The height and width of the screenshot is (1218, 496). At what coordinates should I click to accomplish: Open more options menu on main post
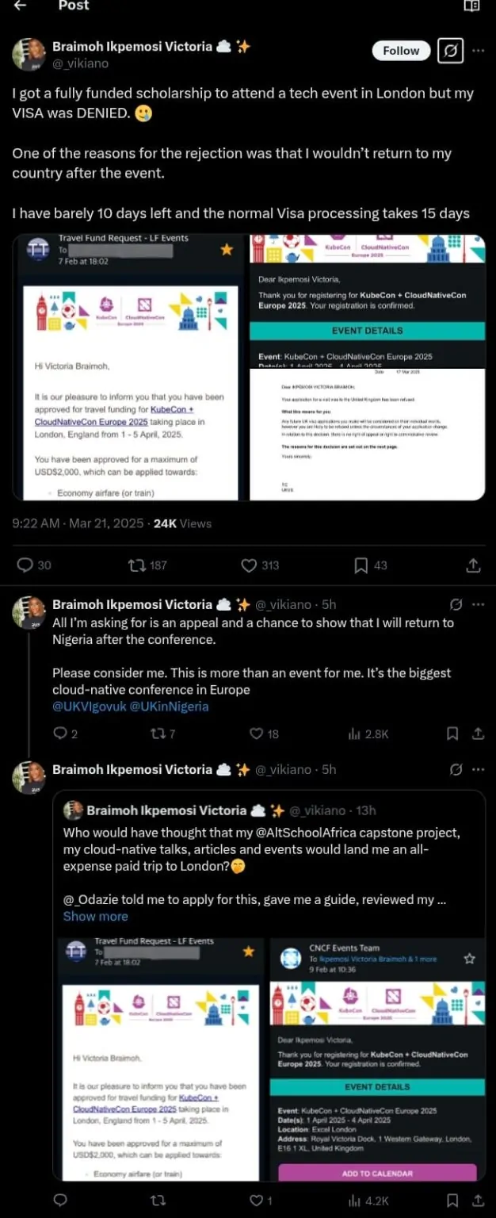[x=478, y=51]
